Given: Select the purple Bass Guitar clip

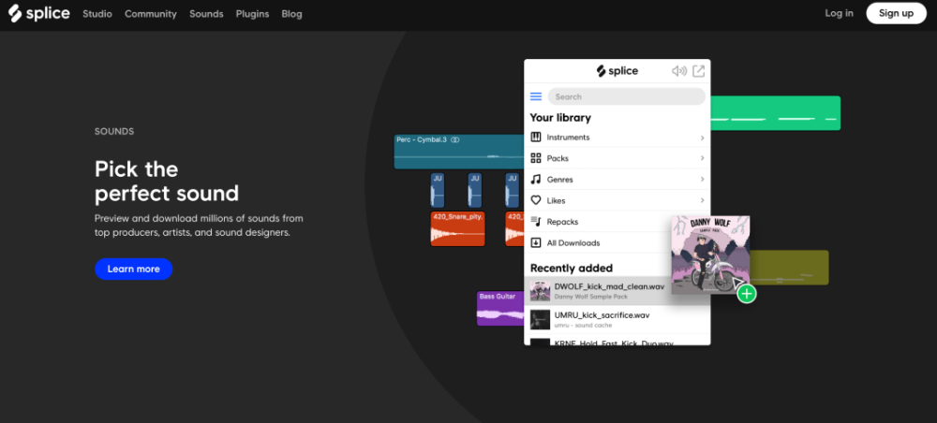Looking at the screenshot, I should pyautogui.click(x=500, y=308).
